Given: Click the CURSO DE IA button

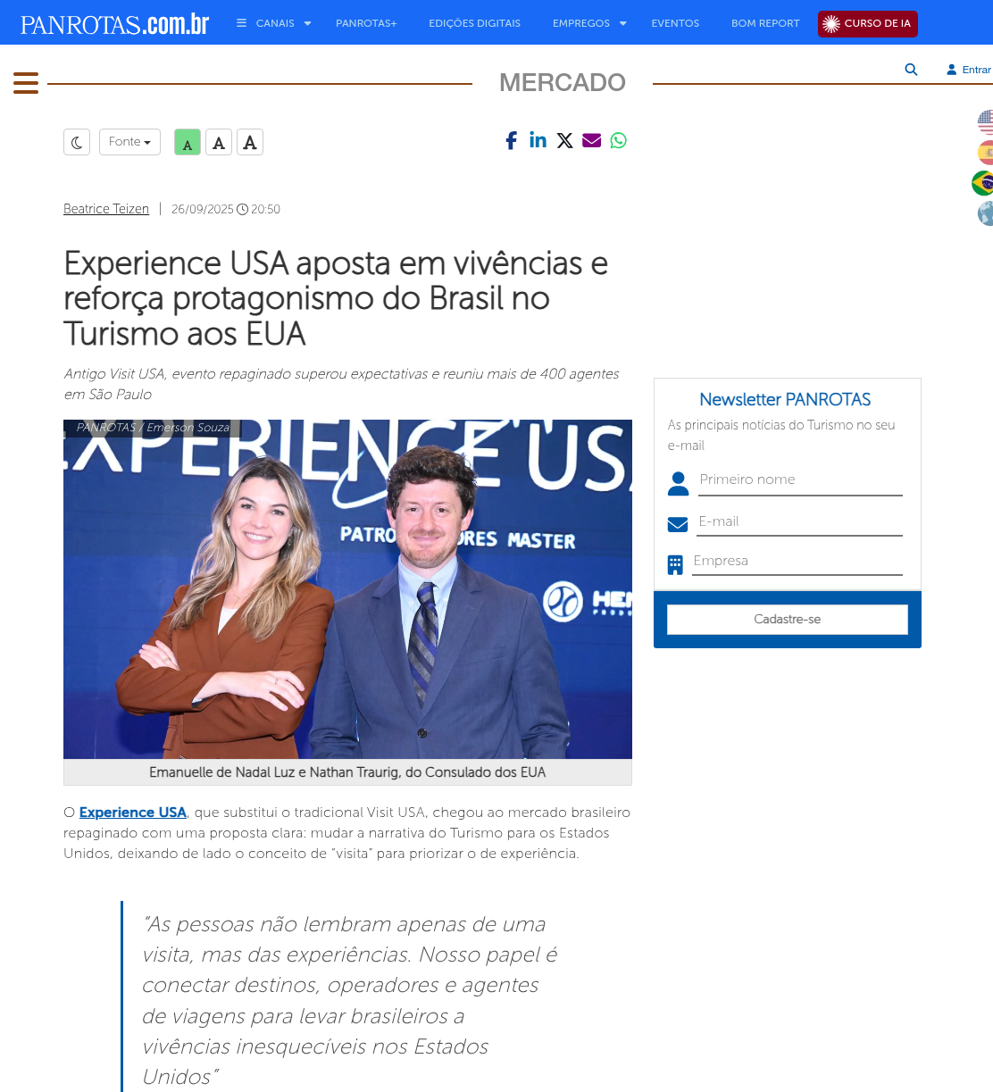Looking at the screenshot, I should [867, 24].
